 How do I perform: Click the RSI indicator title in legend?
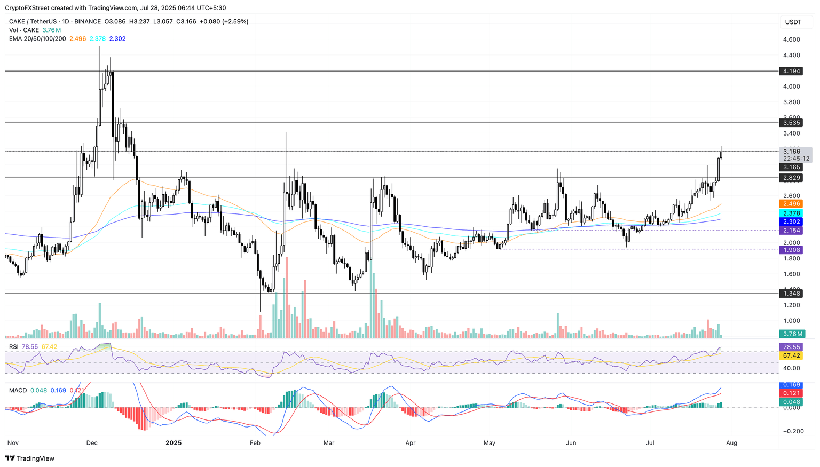pos(14,346)
